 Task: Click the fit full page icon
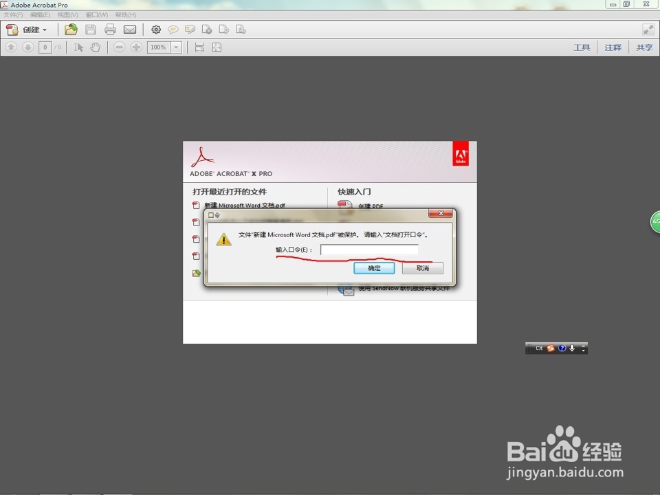point(217,47)
